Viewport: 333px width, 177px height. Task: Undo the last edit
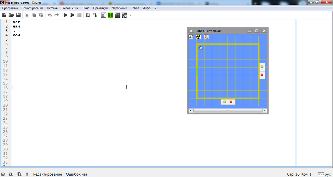tap(50, 15)
